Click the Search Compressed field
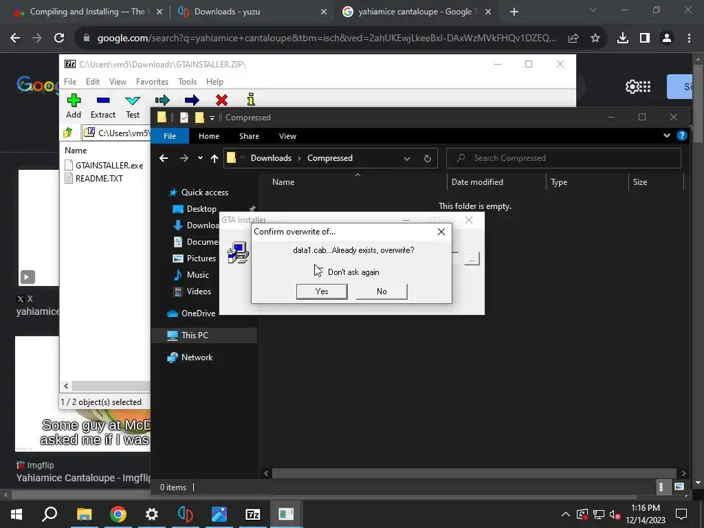Viewport: 704px width, 528px height. coord(564,158)
